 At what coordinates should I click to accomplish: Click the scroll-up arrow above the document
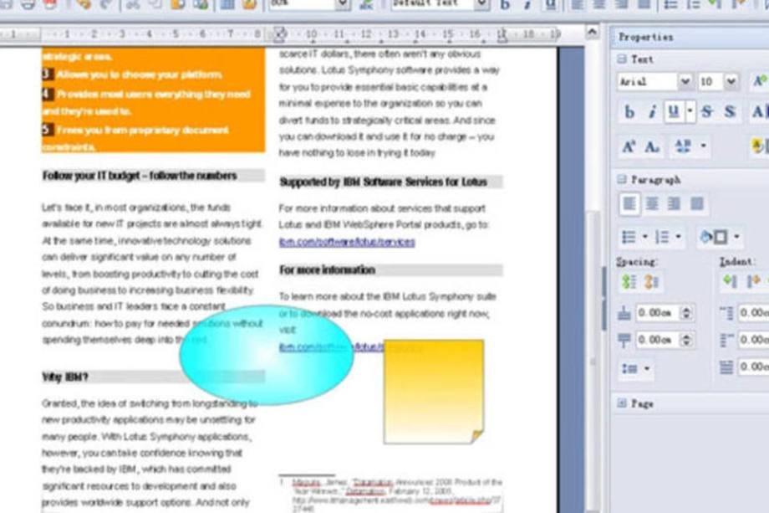click(x=593, y=32)
